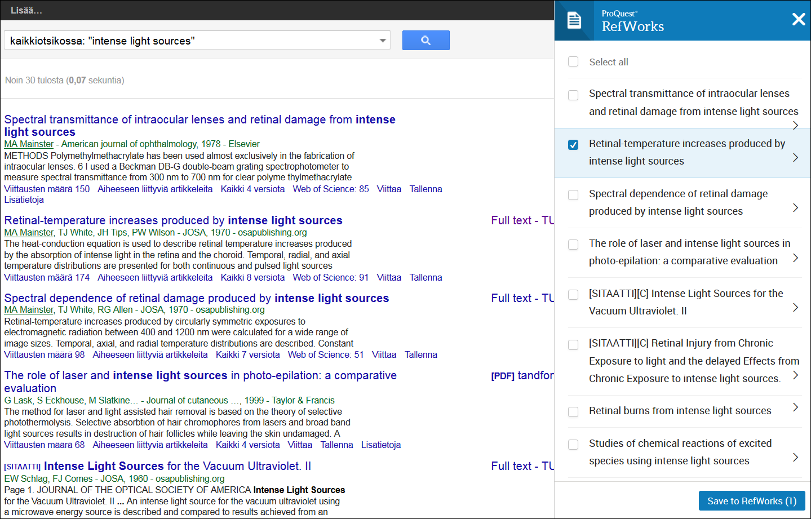
Task: Expand 'Spectral transmittance of intraocular lenses' chevron in RefWorks
Action: click(x=795, y=125)
